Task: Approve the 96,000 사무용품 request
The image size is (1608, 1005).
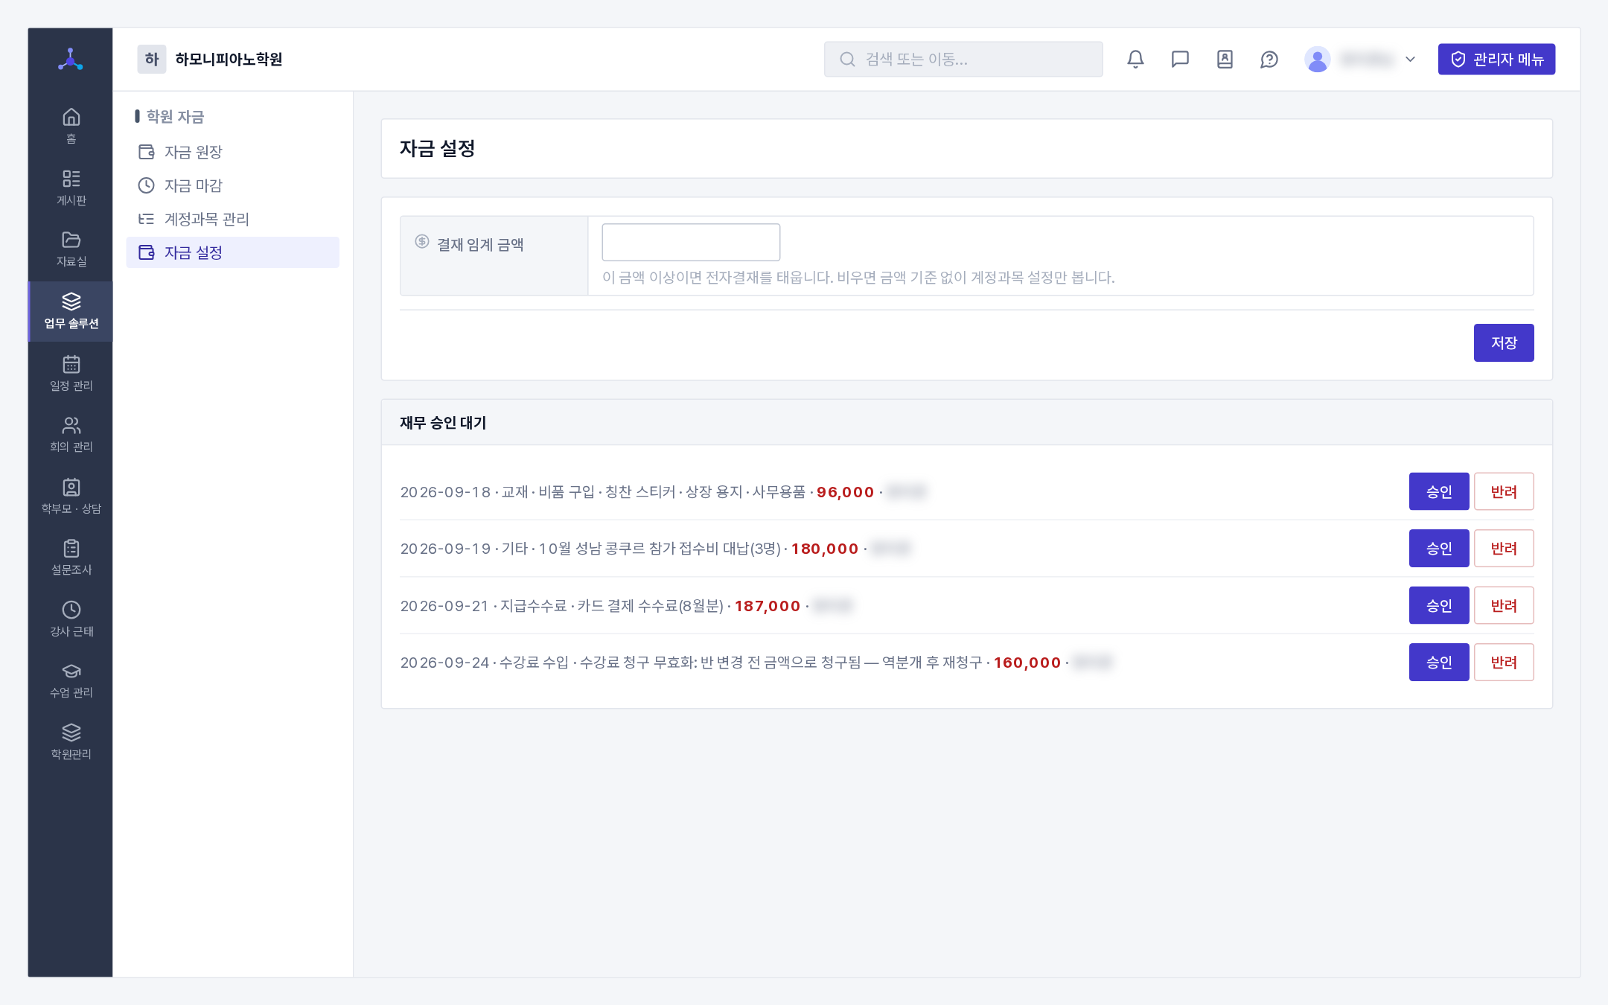Action: (1439, 491)
